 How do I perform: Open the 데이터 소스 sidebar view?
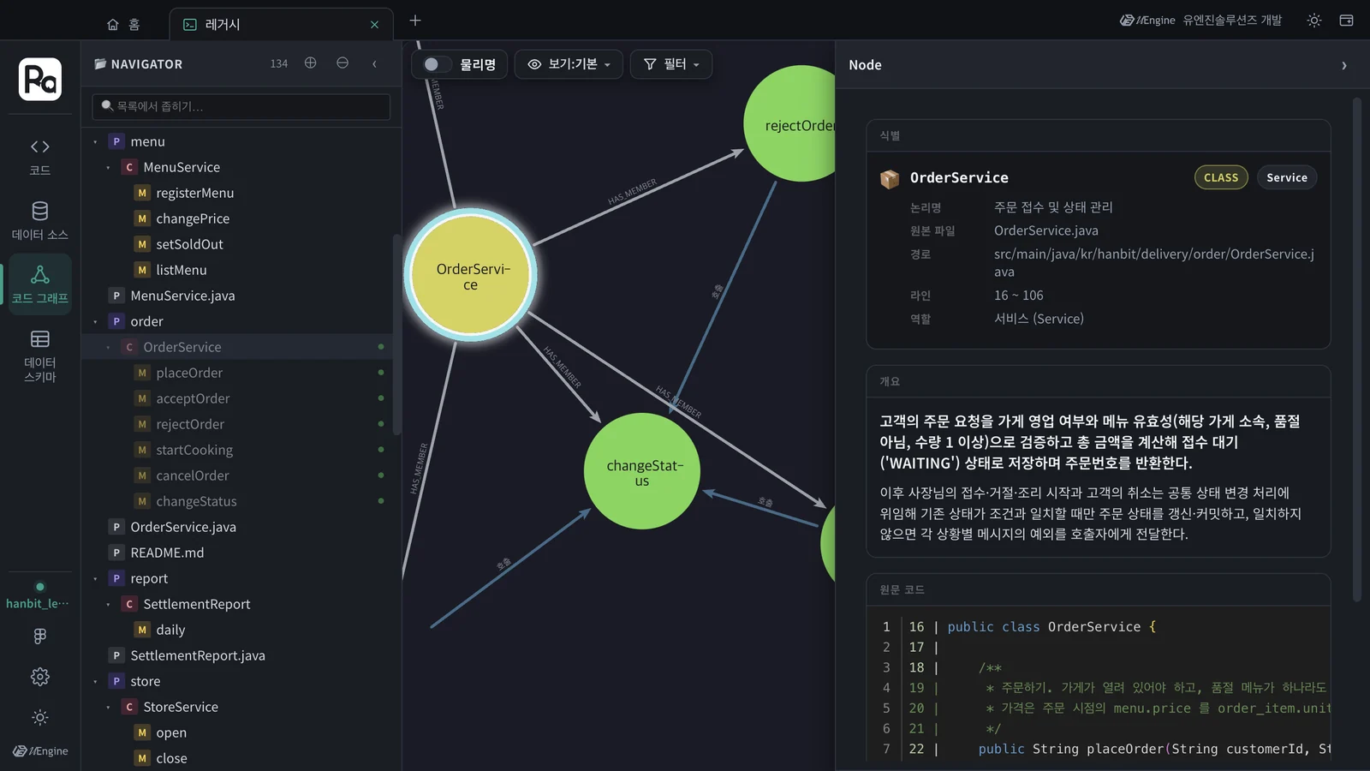pos(40,221)
